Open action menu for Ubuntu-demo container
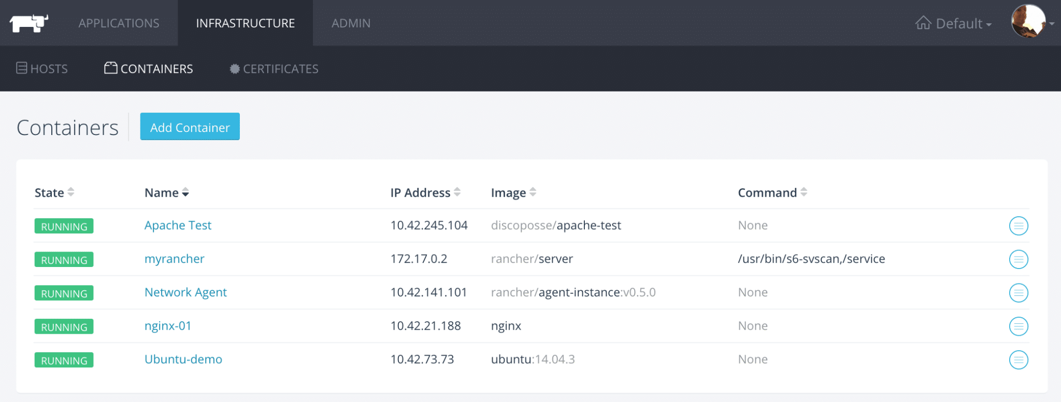The width and height of the screenshot is (1061, 402). (x=1018, y=360)
